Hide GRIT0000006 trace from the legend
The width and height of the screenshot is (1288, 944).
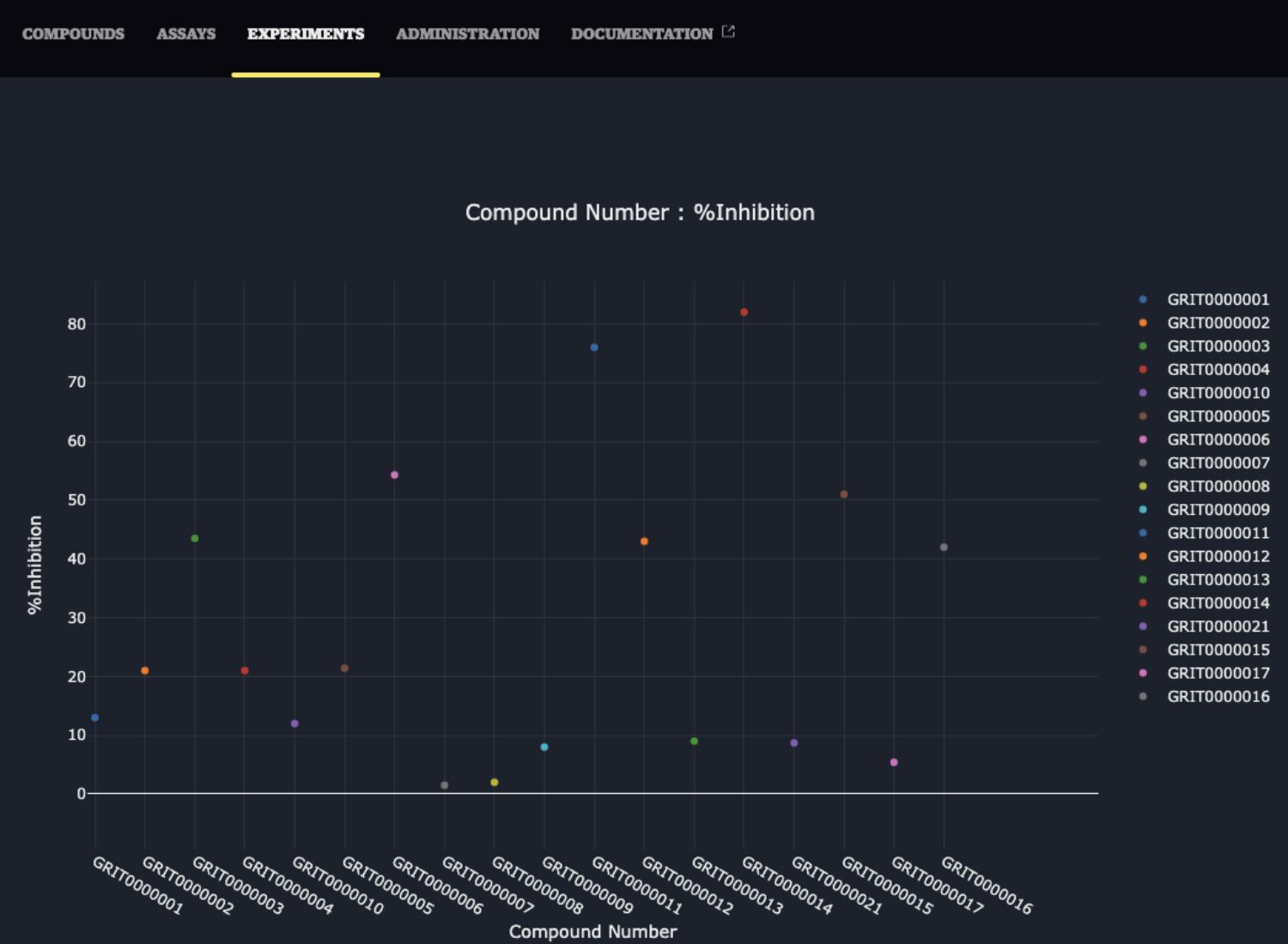1218,439
